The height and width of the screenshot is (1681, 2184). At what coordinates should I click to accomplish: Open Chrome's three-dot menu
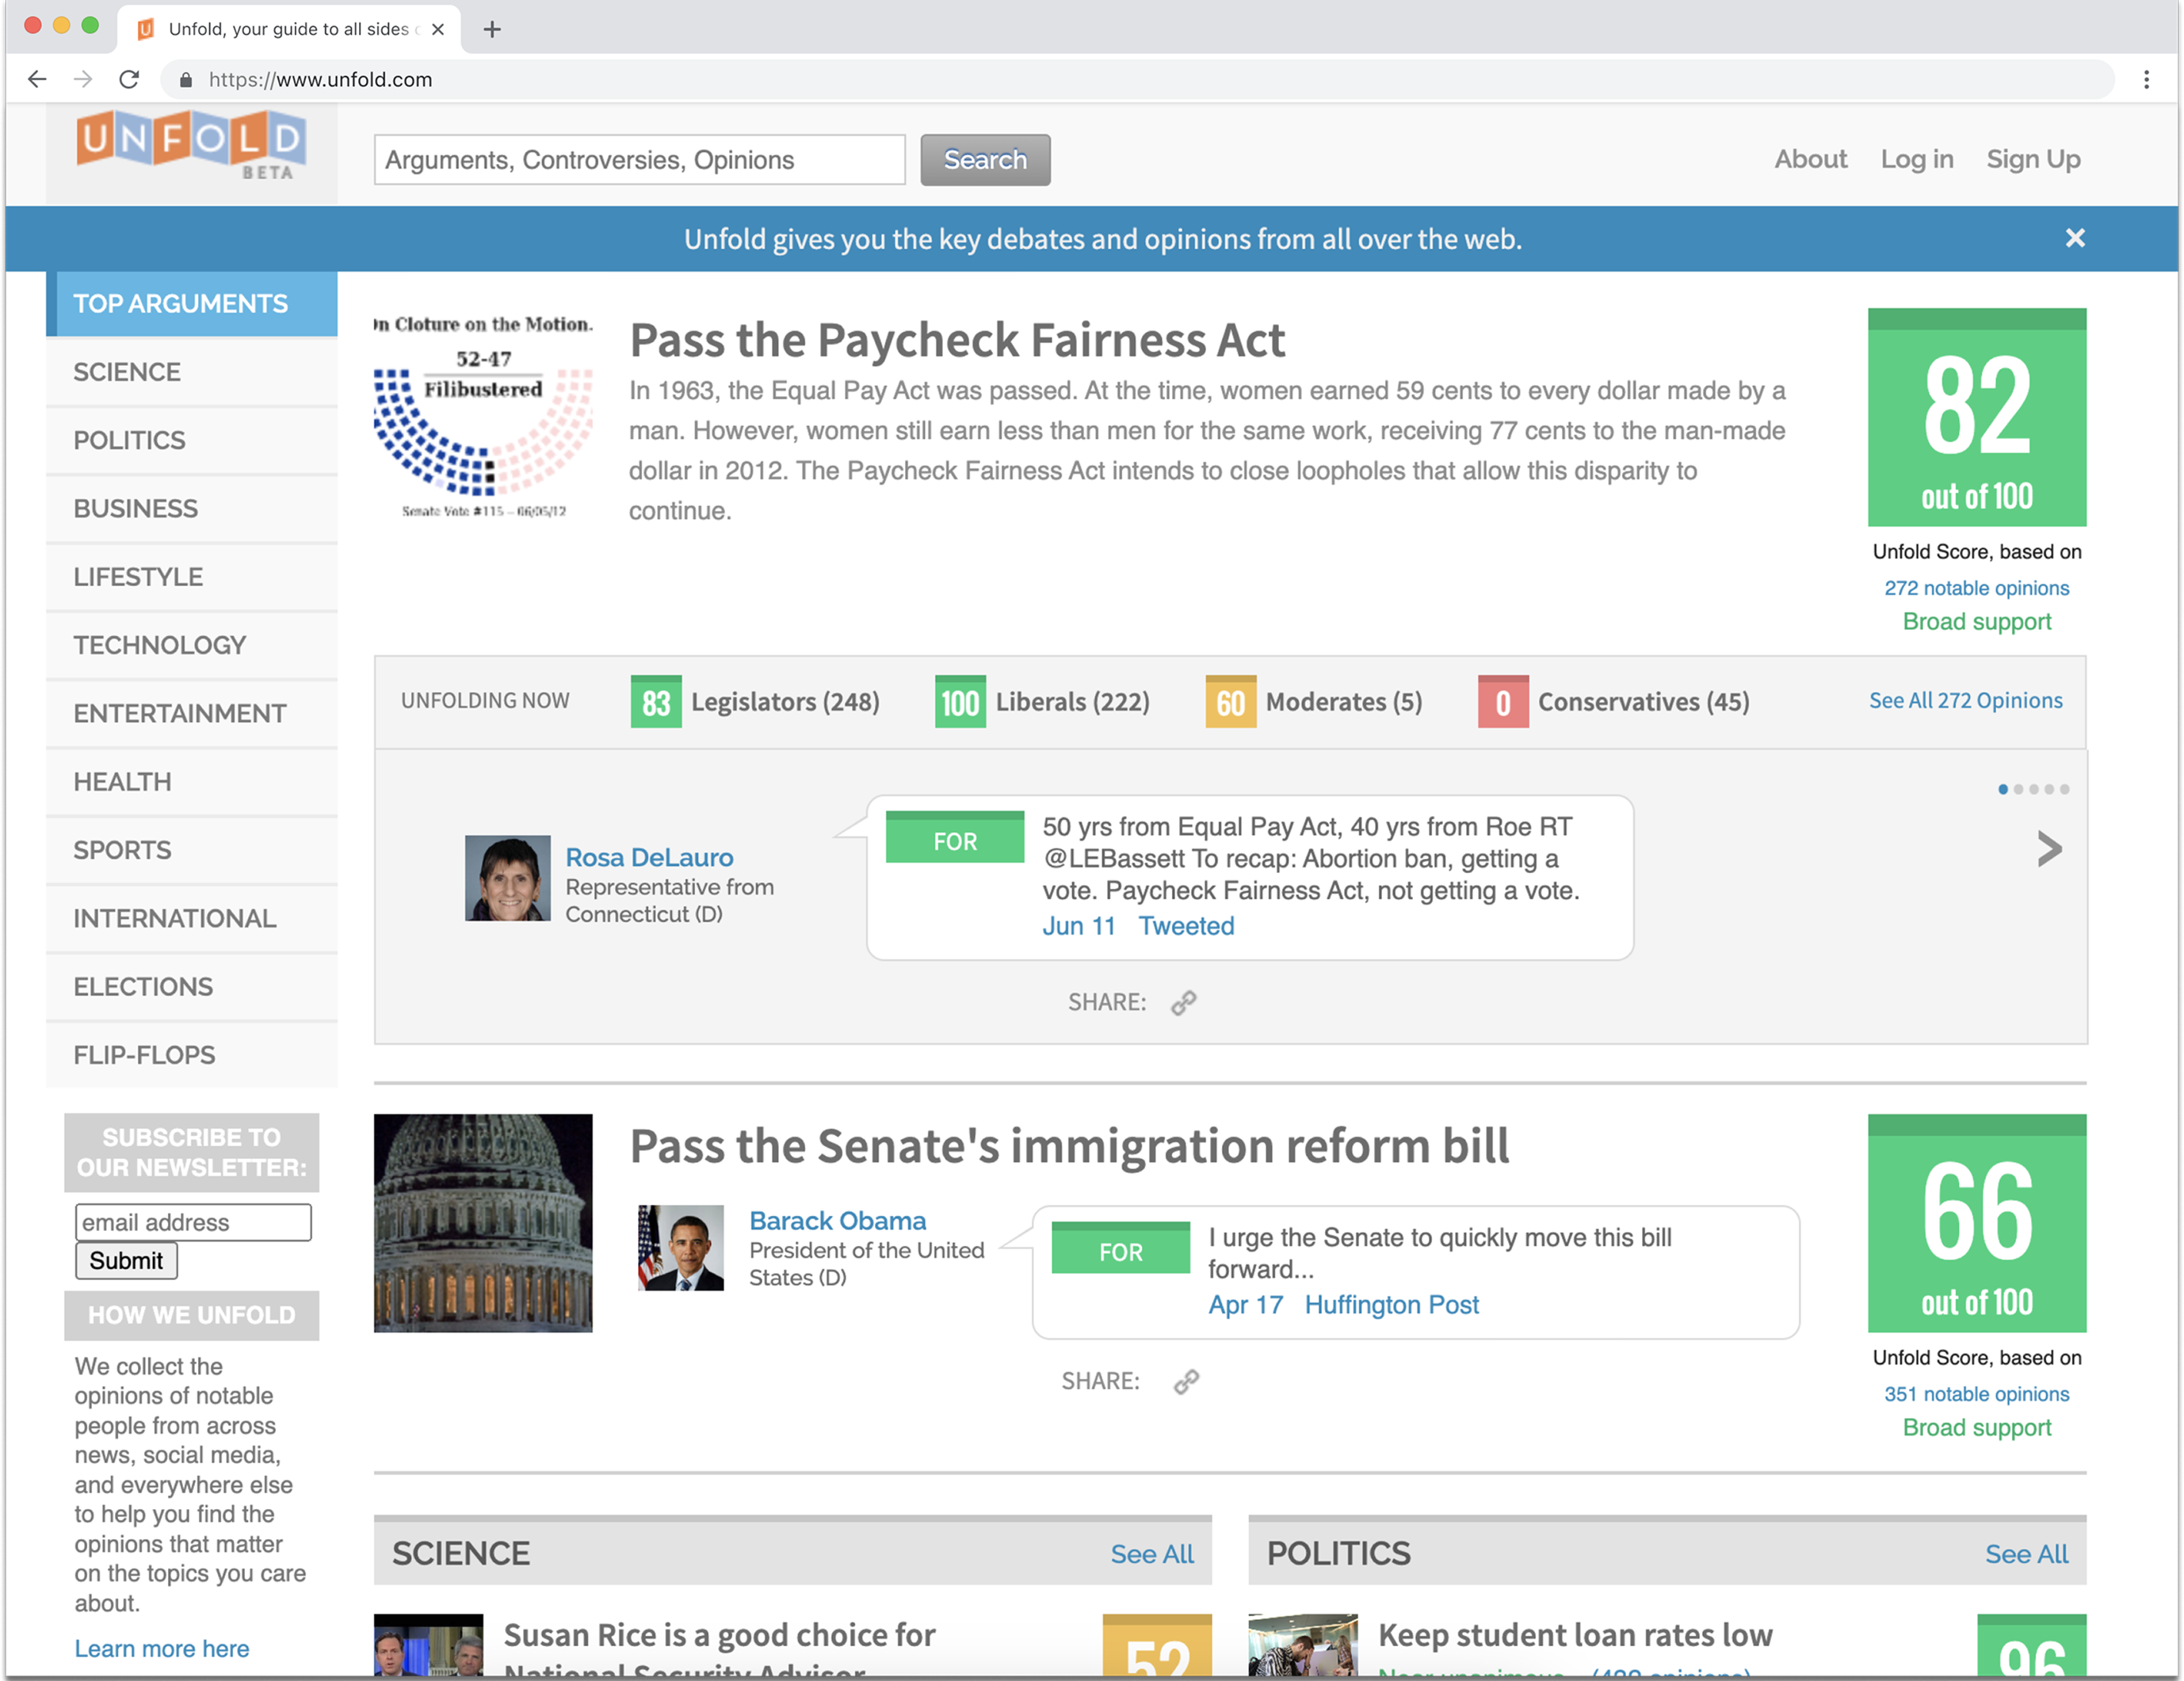pyautogui.click(x=2146, y=79)
